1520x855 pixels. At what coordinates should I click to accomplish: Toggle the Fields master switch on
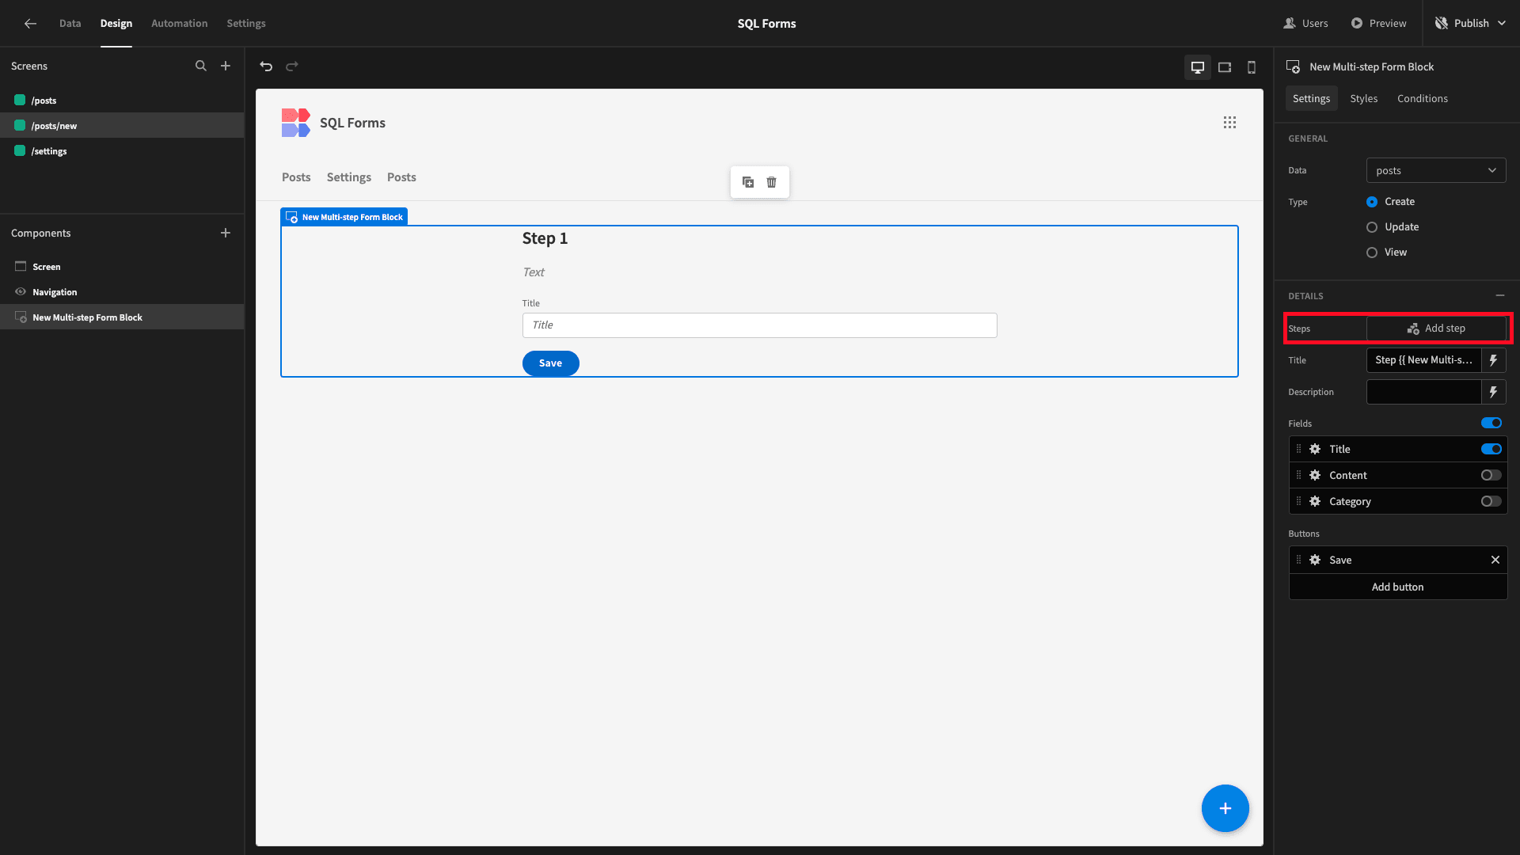pos(1491,423)
